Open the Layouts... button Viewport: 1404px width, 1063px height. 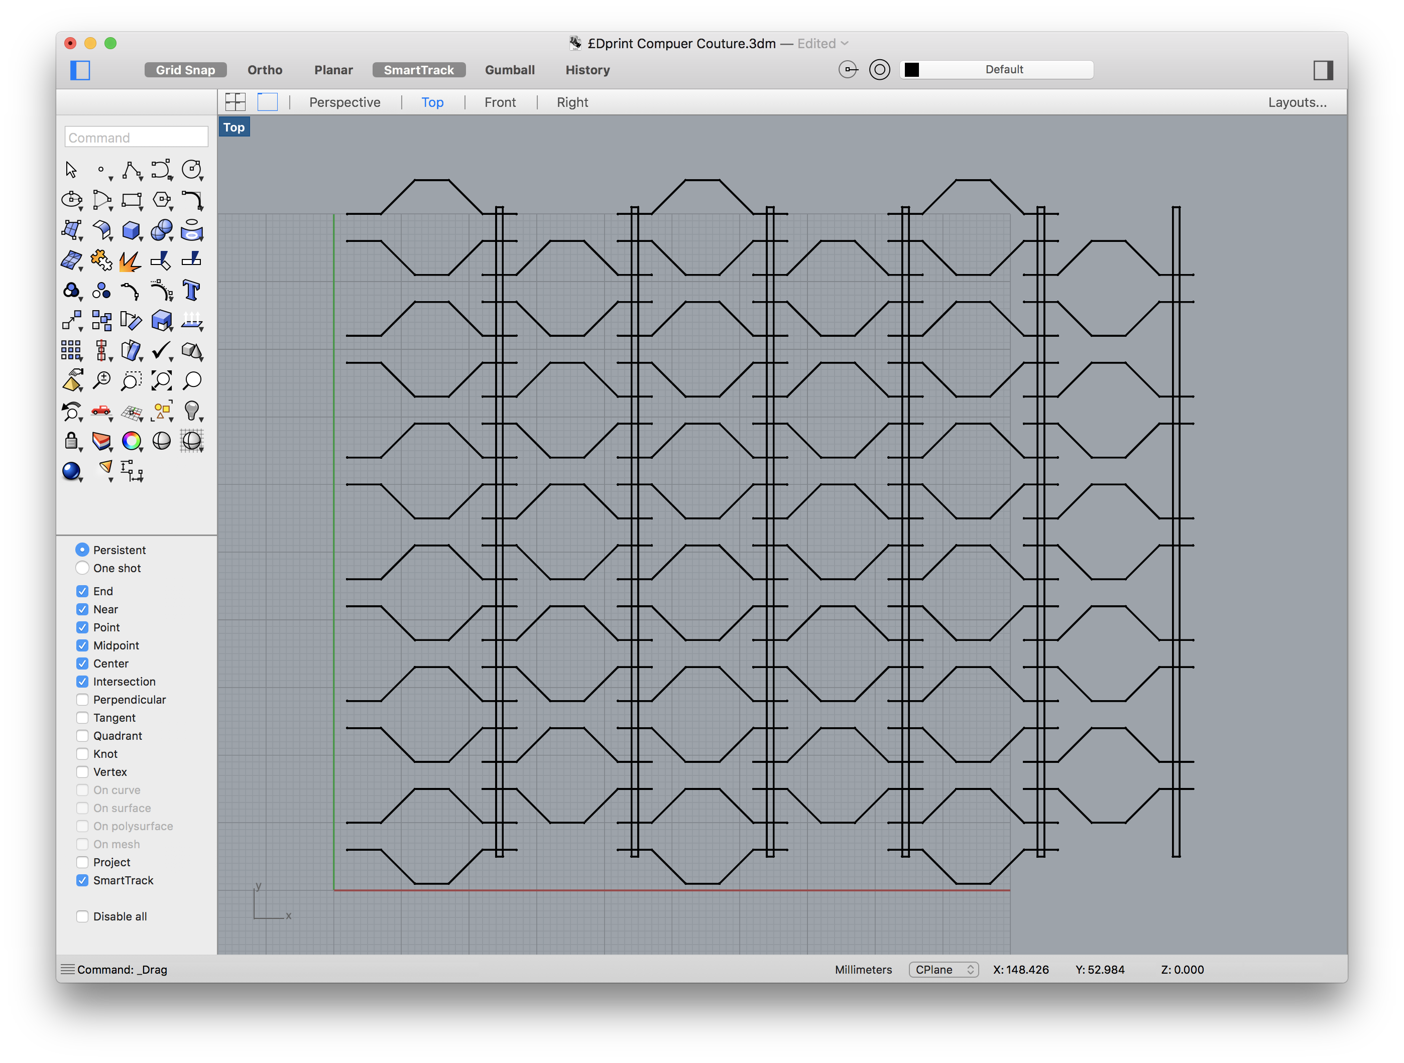click(x=1297, y=102)
